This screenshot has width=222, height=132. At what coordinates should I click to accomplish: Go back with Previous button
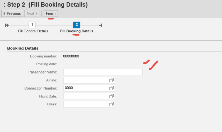(12, 13)
